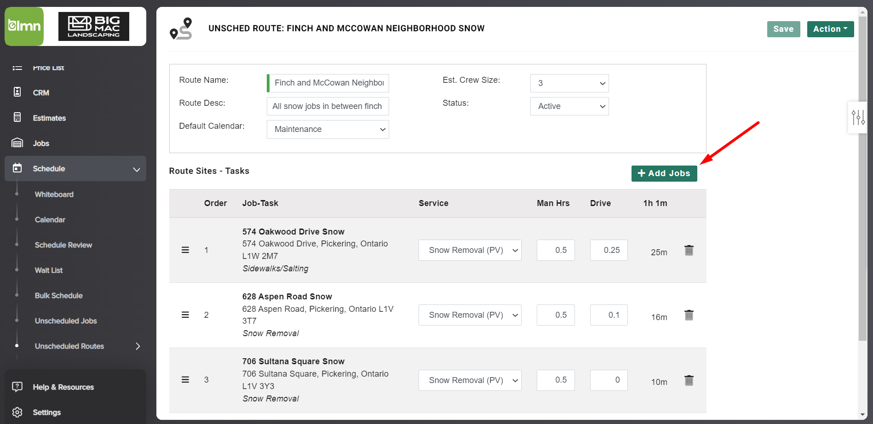Click the Big Mac Landscaping logo

tap(94, 27)
